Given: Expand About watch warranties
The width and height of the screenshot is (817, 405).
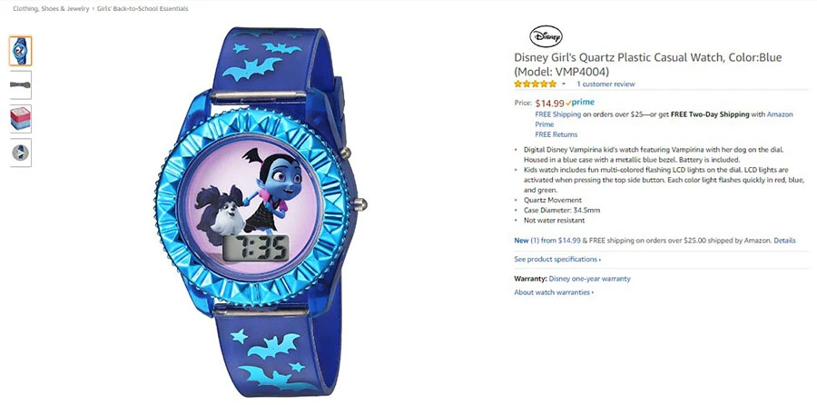Looking at the screenshot, I should coord(554,292).
